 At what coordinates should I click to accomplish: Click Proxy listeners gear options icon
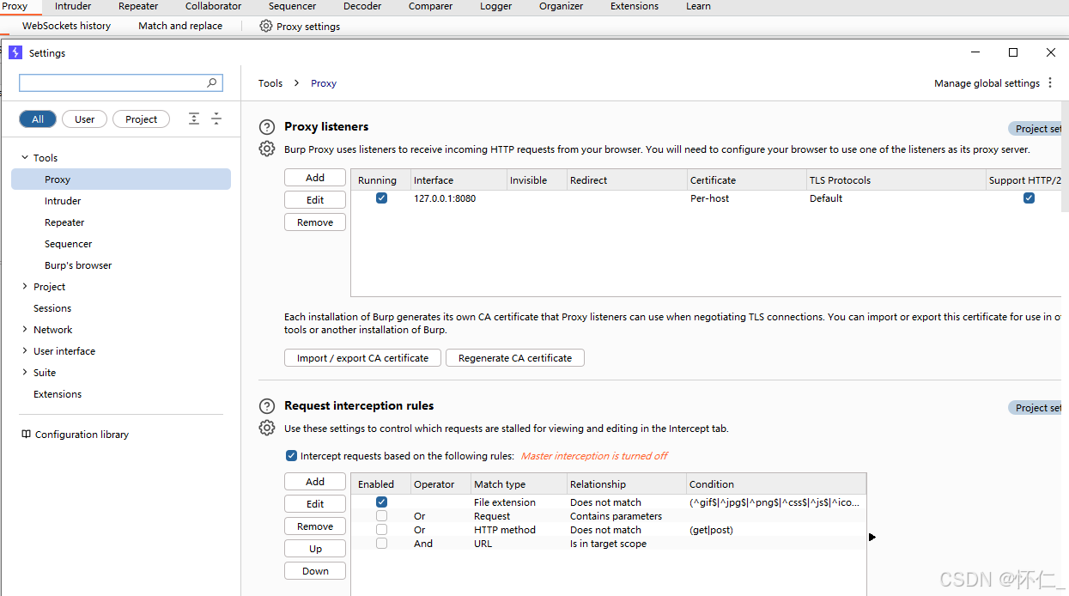click(267, 149)
